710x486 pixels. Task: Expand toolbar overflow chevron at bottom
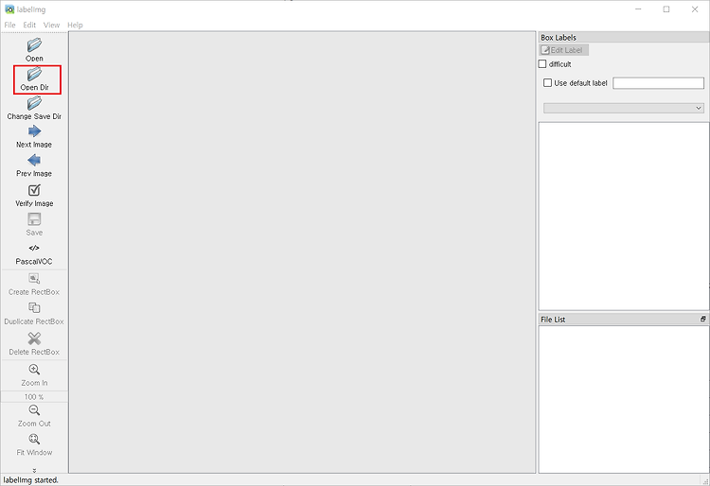[x=34, y=470]
